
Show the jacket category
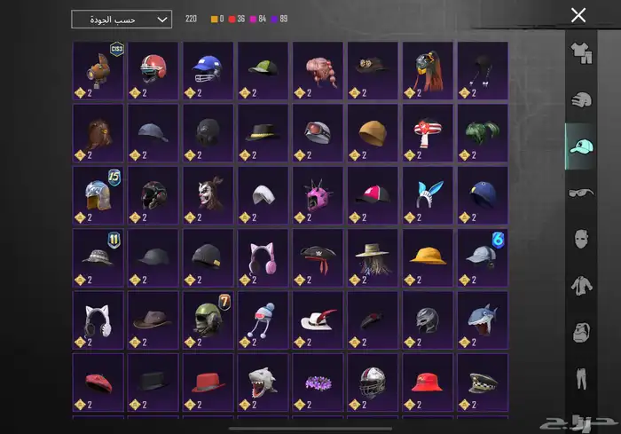click(x=581, y=286)
